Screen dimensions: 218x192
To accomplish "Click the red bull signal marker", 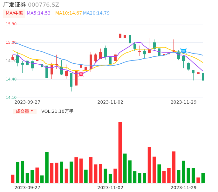I will (81, 74).
